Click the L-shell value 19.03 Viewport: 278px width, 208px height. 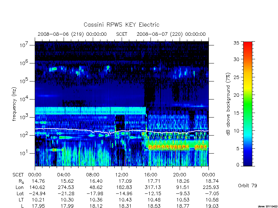[212, 206]
